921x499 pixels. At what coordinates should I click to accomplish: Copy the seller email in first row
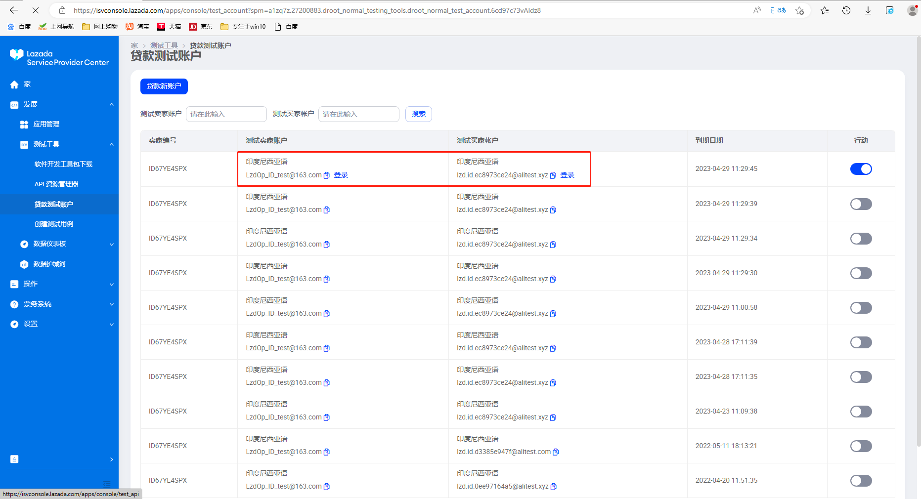327,175
